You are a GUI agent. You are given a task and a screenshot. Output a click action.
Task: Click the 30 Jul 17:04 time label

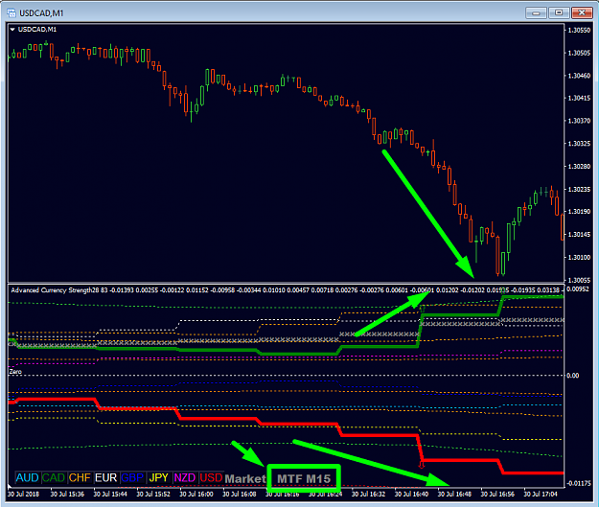click(x=541, y=494)
